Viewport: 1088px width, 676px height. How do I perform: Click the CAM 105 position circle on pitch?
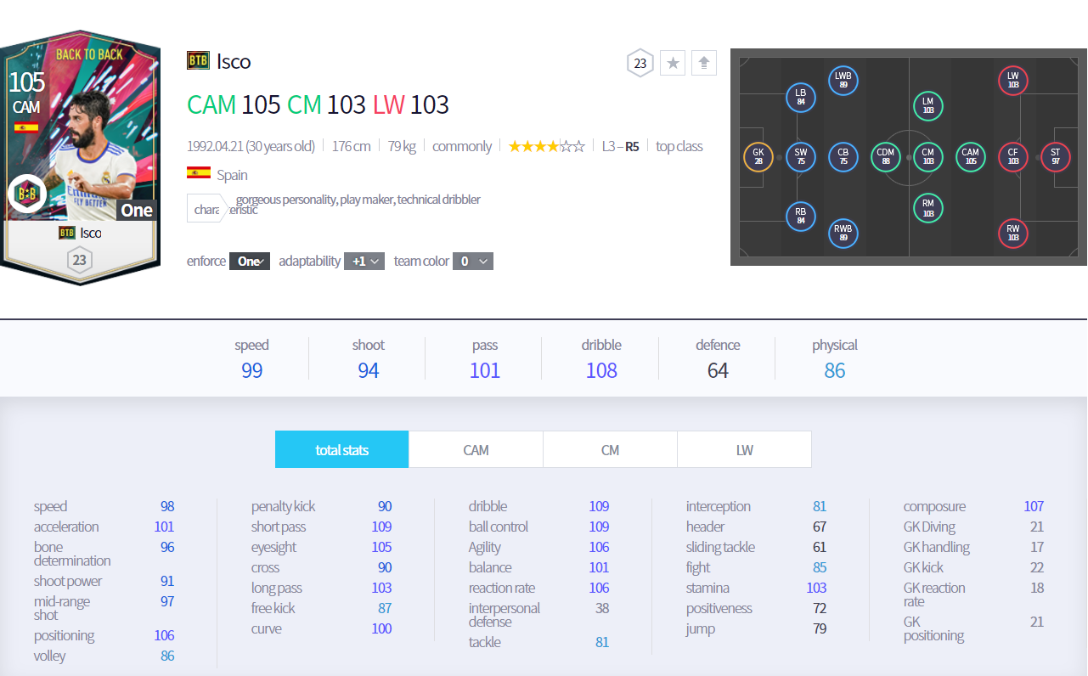(970, 157)
